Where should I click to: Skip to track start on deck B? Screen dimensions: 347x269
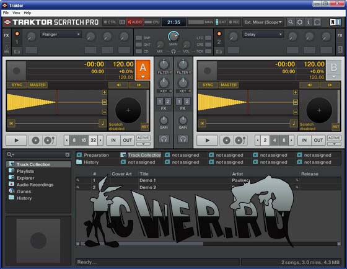[x=202, y=123]
